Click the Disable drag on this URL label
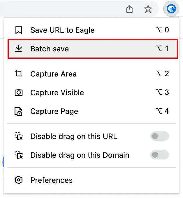The image size is (183, 198). coord(74,136)
